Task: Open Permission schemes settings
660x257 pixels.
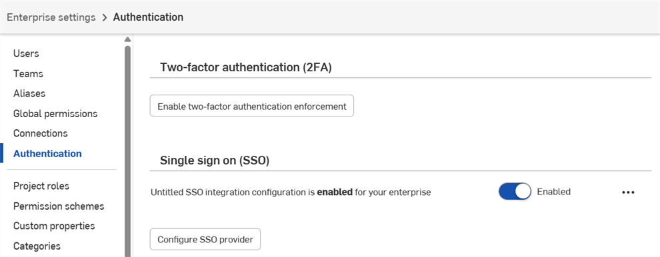Action: point(59,206)
